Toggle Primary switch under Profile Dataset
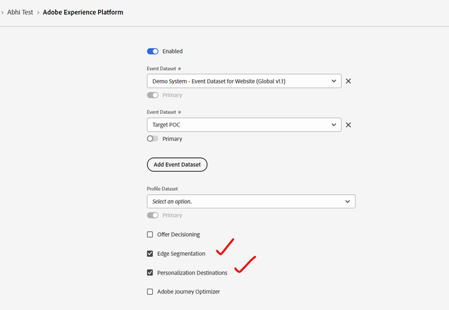This screenshot has height=310, width=449. tap(153, 215)
